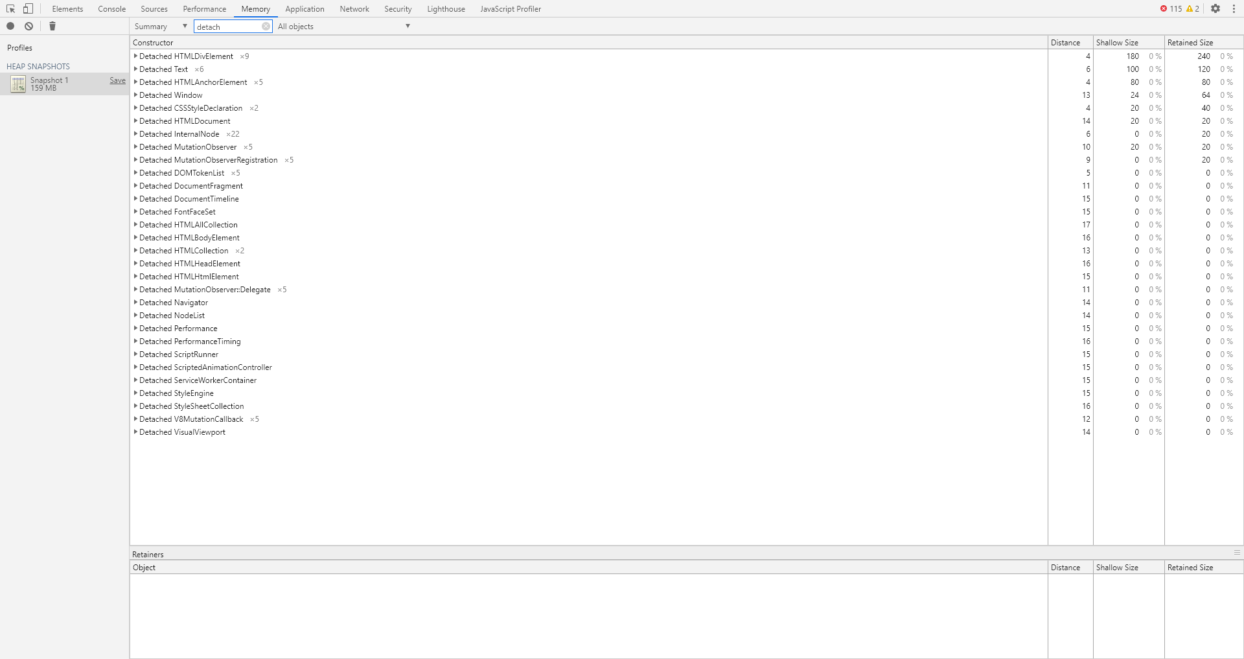
Task: Switch to the Security tab
Action: [x=398, y=9]
